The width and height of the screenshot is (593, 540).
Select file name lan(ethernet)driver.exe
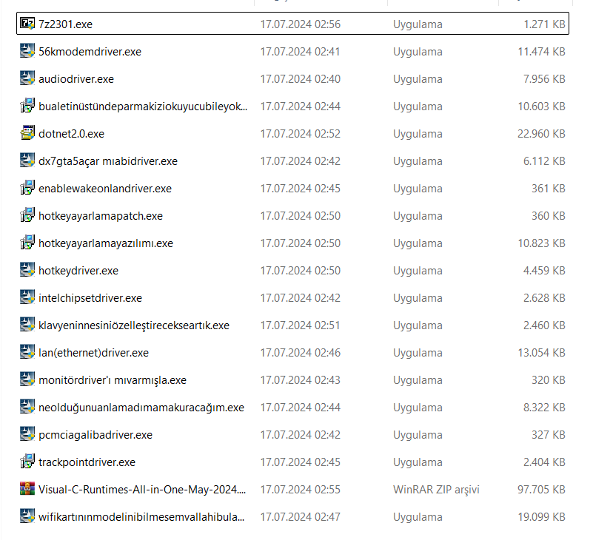[x=93, y=353]
